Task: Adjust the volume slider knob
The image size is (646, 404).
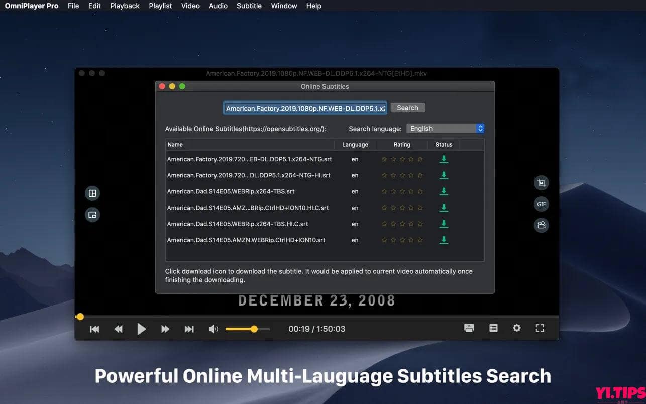Action: pos(254,329)
